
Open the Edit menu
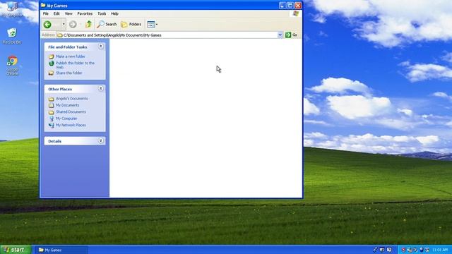(x=56, y=13)
